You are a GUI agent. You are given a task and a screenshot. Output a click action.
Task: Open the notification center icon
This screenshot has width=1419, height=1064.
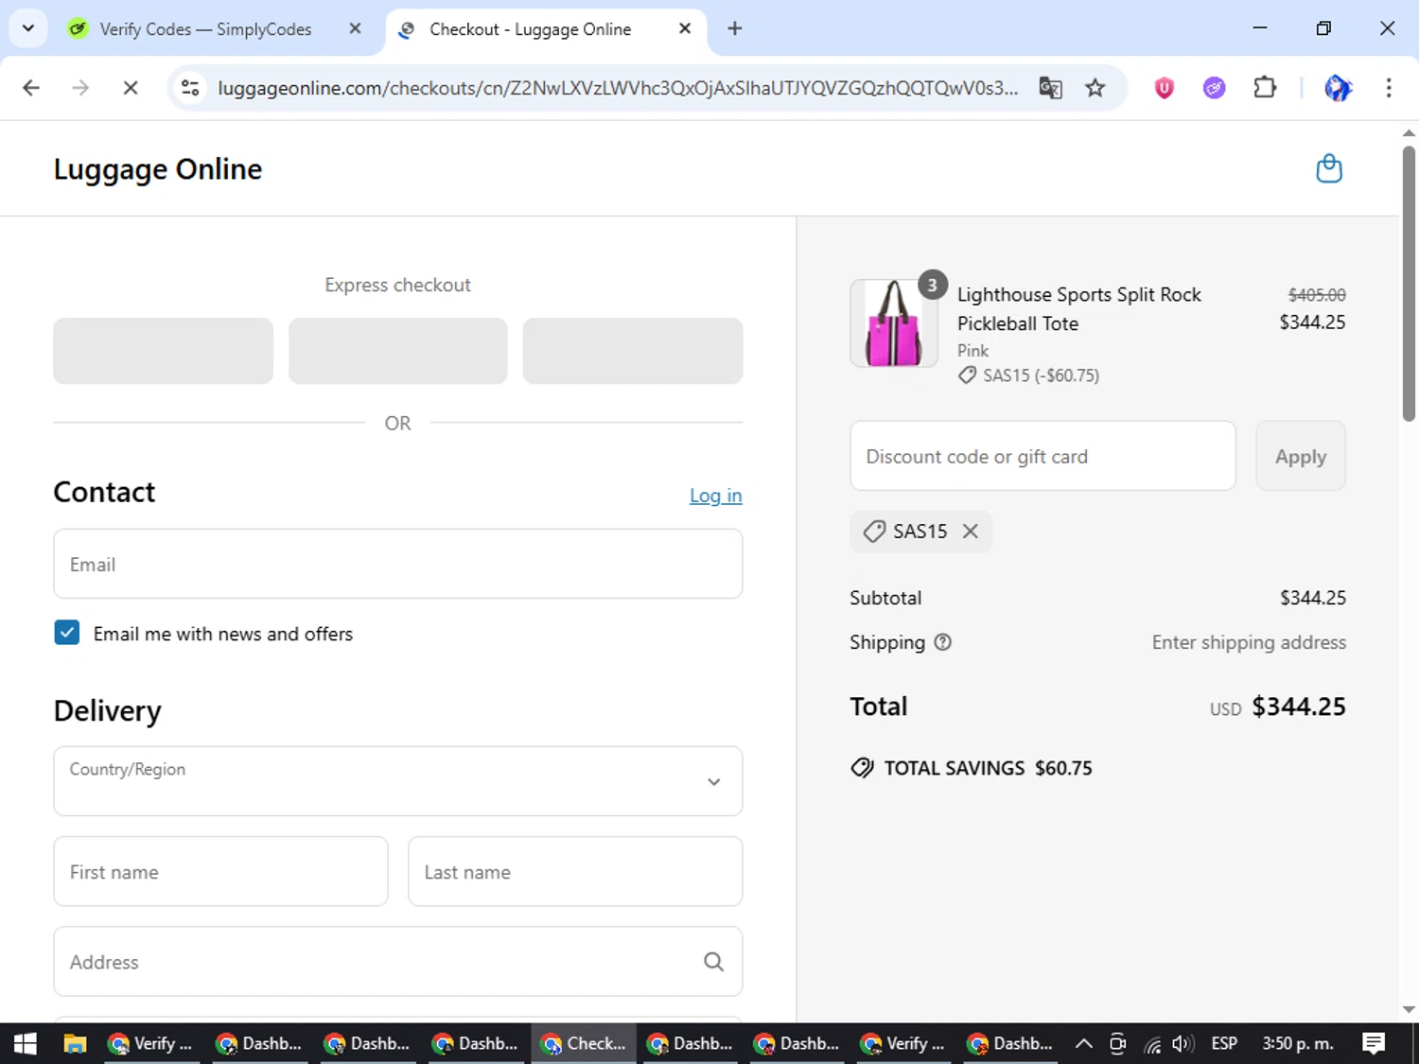(1374, 1043)
